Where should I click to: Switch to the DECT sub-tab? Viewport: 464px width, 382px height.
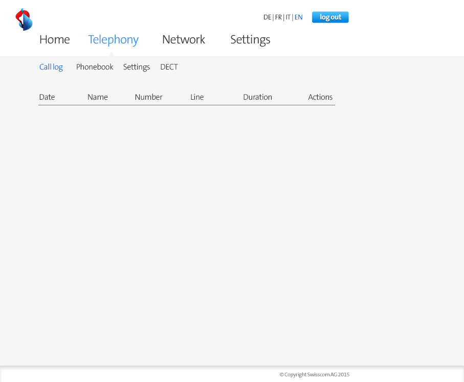(x=169, y=67)
